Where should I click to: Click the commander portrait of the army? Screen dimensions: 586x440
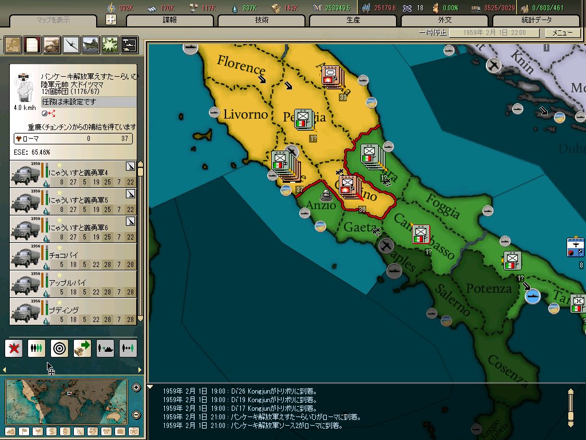[24, 88]
